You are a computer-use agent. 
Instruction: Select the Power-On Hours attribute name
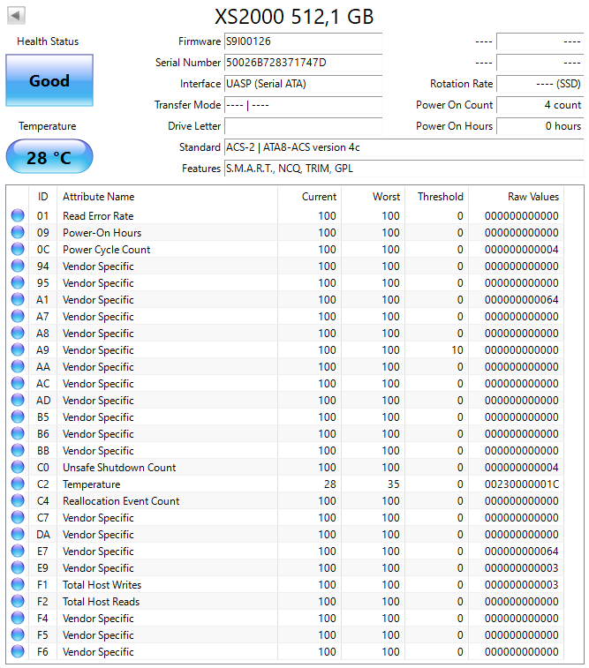click(x=102, y=233)
